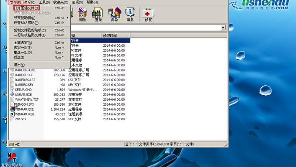Click the type cell Windows NT 命令
This screenshot has height=167, width=296.
click(82, 90)
